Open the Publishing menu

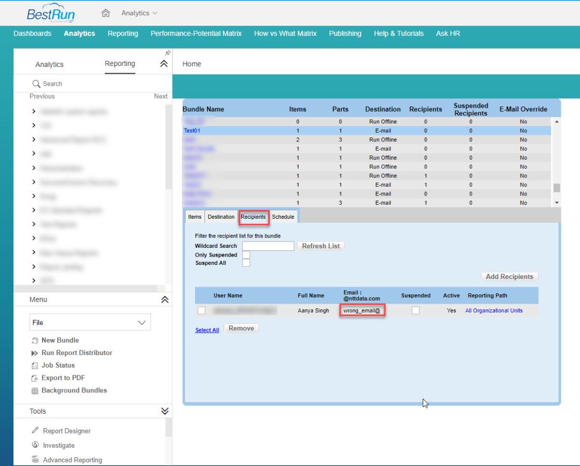[345, 33]
